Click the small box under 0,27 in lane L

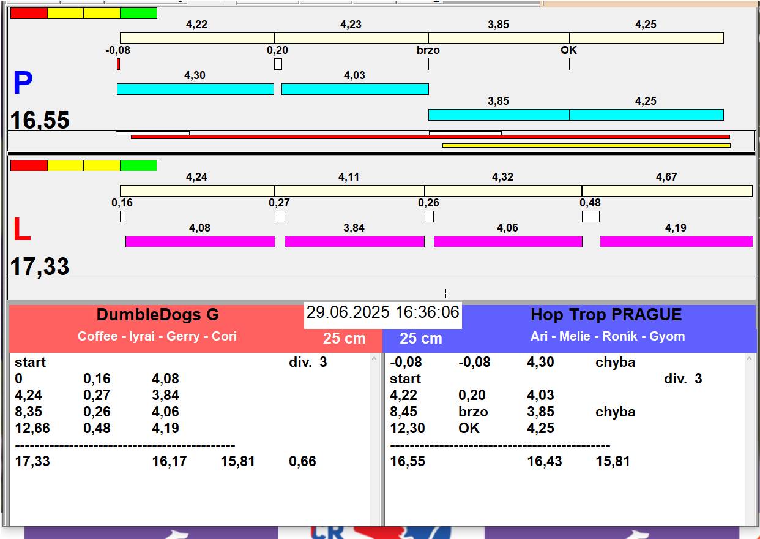click(280, 216)
